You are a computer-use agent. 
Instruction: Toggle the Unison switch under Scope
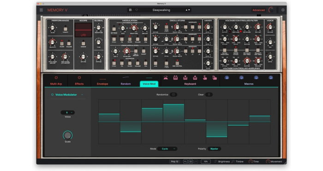pyautogui.click(x=83, y=44)
